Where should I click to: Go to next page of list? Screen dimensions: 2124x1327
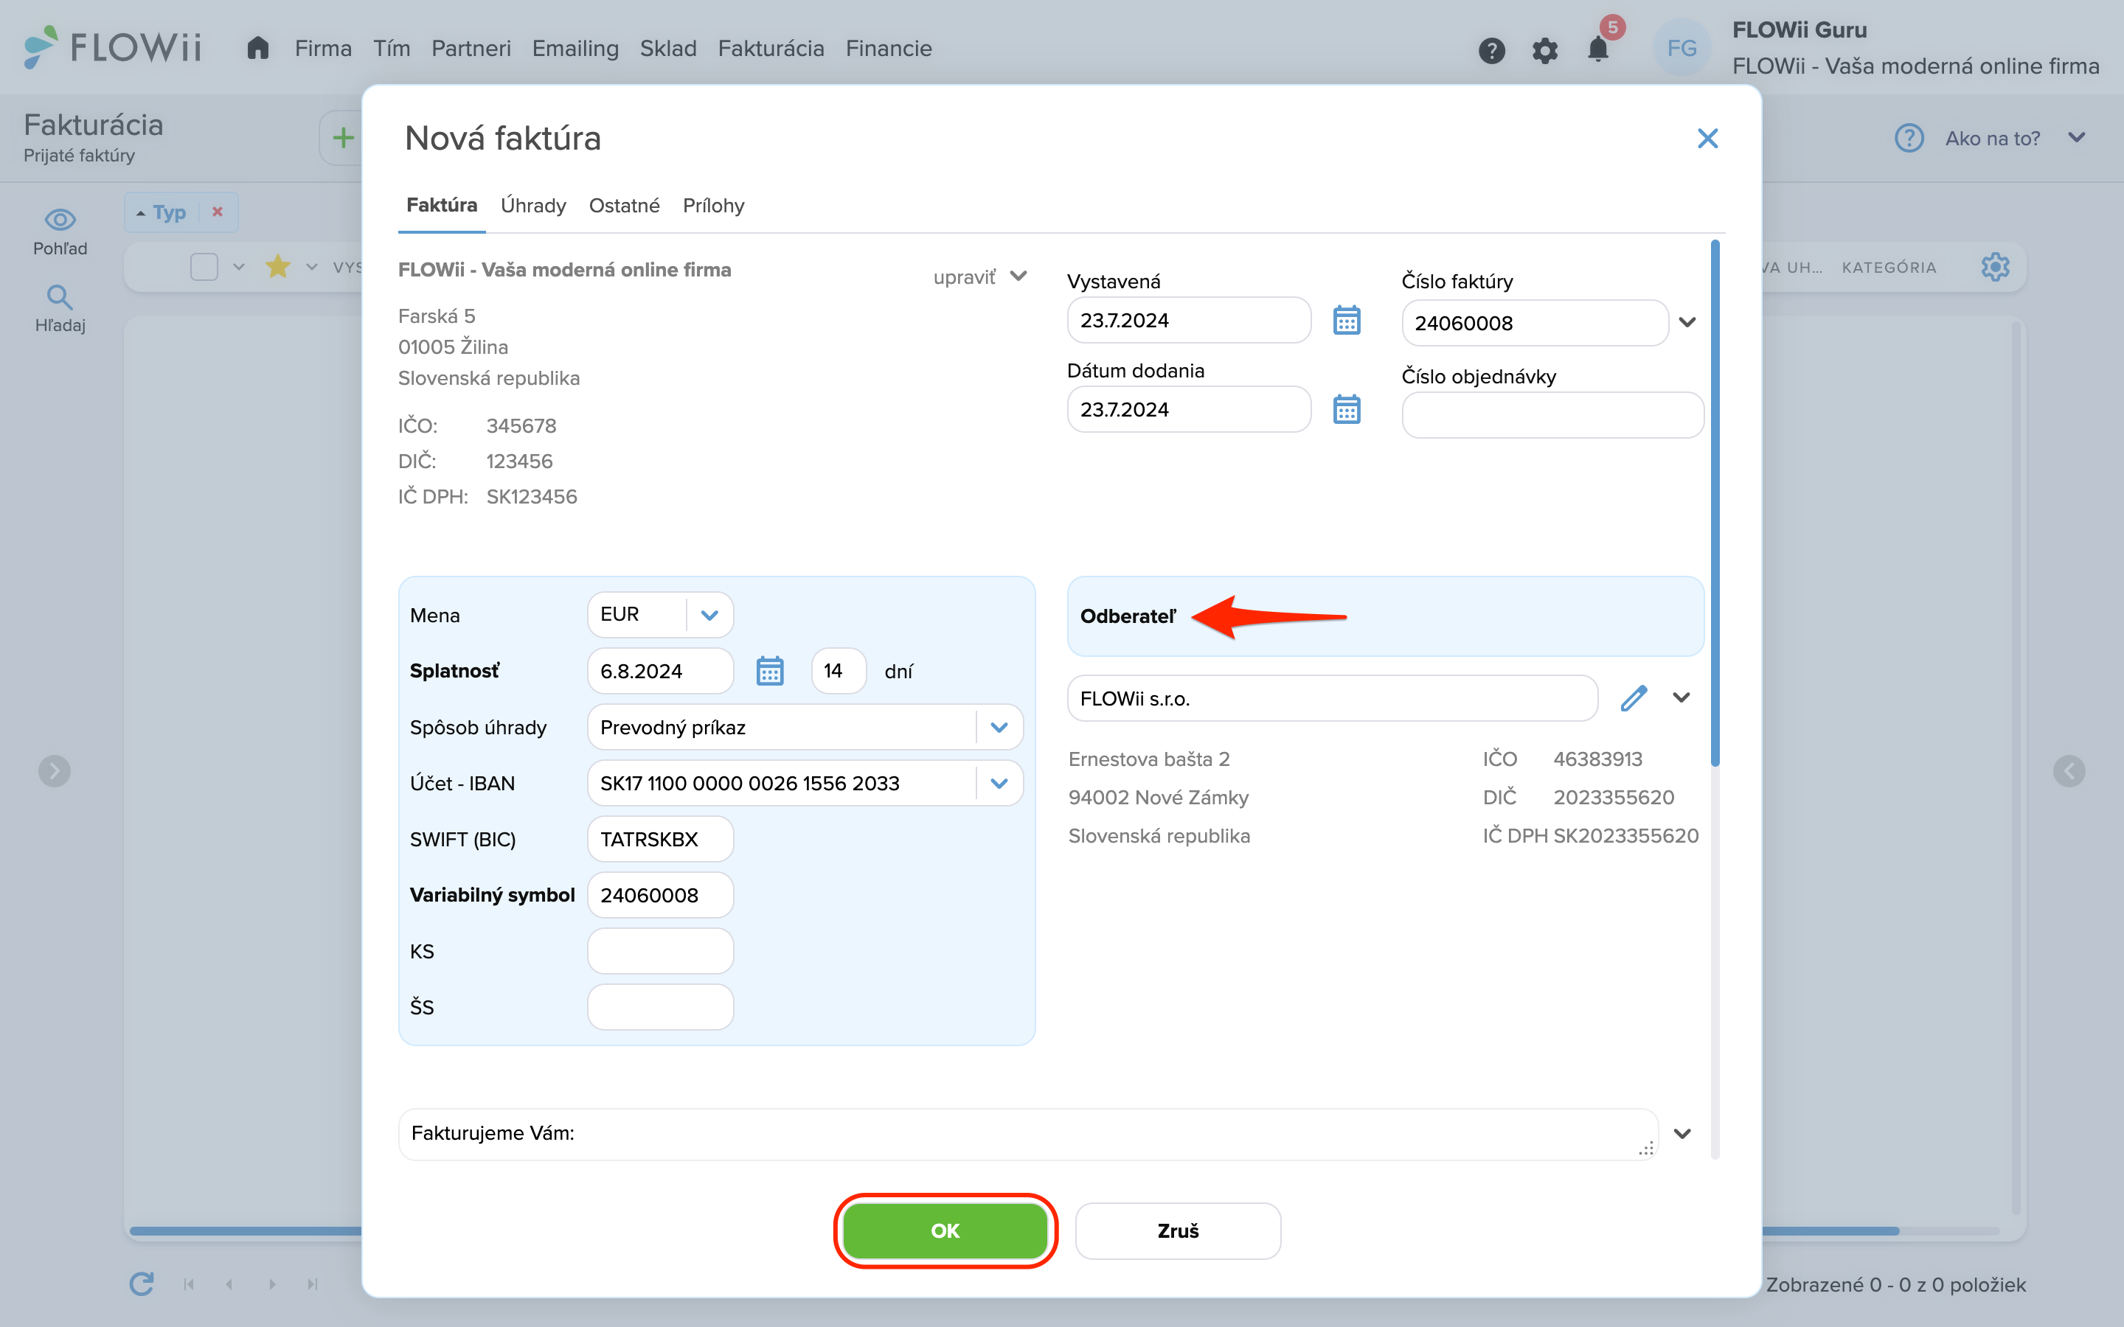point(272,1284)
